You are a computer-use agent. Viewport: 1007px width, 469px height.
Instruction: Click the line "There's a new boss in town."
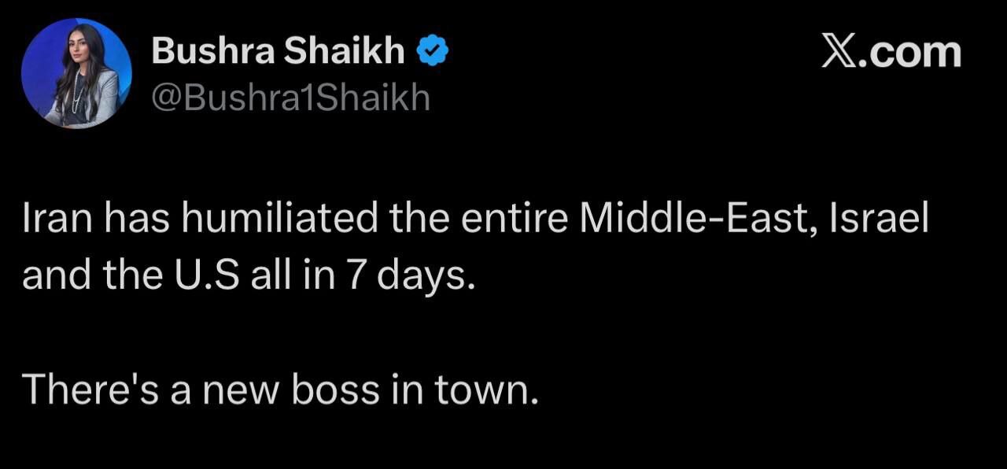coord(281,390)
